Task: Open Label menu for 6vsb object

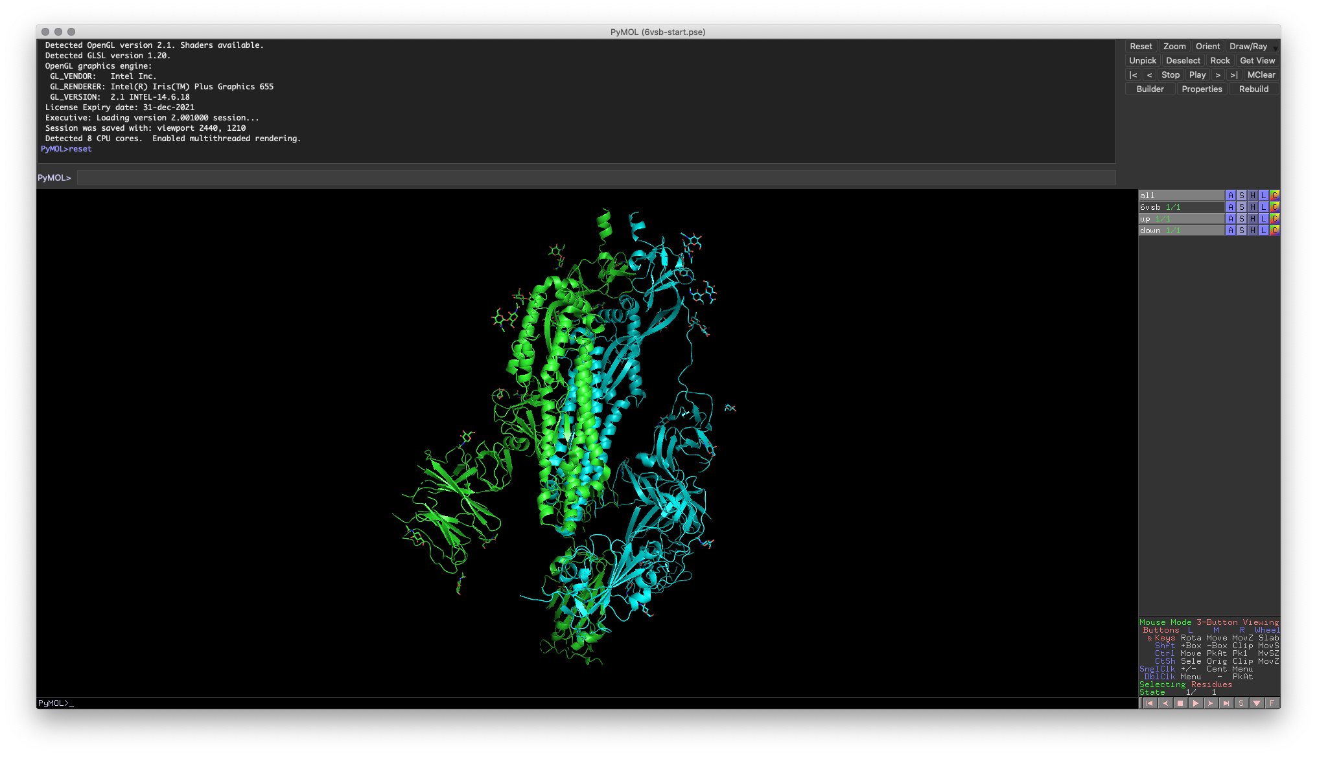Action: [1264, 207]
